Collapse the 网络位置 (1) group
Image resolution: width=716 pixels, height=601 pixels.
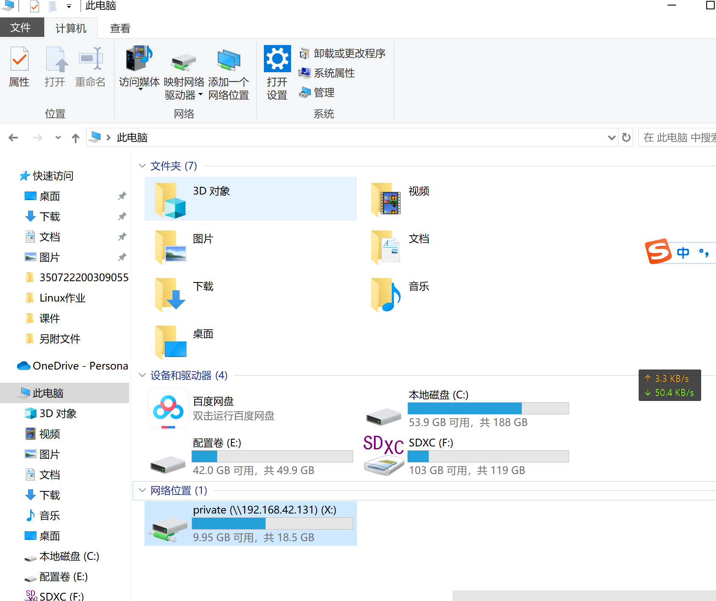142,490
